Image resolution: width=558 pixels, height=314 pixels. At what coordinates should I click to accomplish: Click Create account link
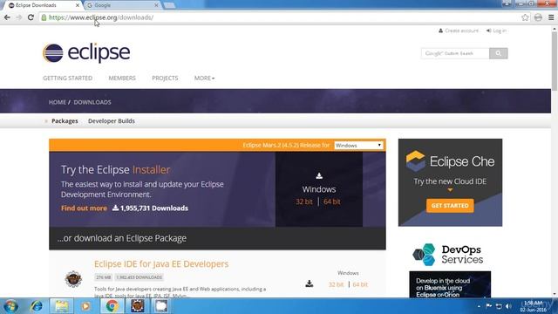459,31
